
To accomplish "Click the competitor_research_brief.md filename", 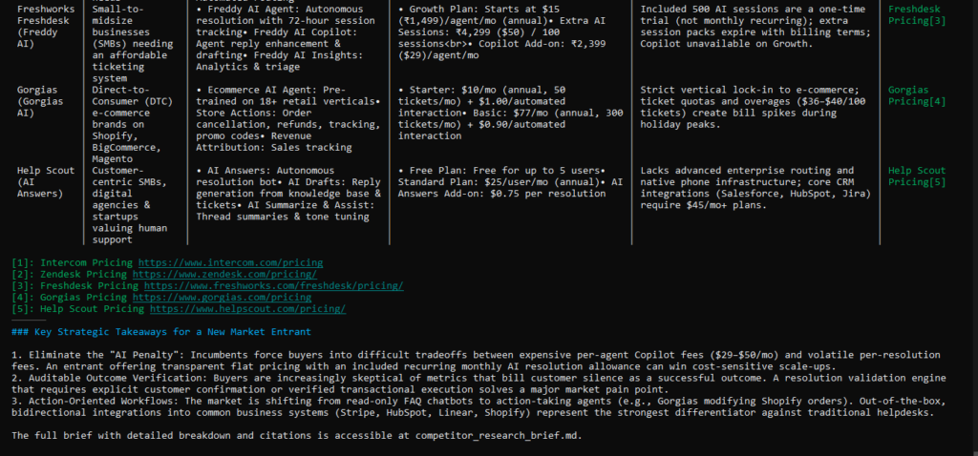I will [x=498, y=435].
